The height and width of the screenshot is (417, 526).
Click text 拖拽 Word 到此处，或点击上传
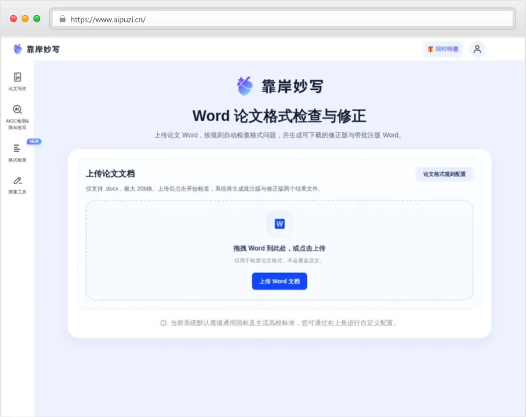point(279,248)
